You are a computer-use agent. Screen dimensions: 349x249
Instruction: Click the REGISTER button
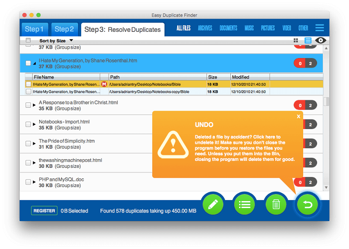(44, 211)
